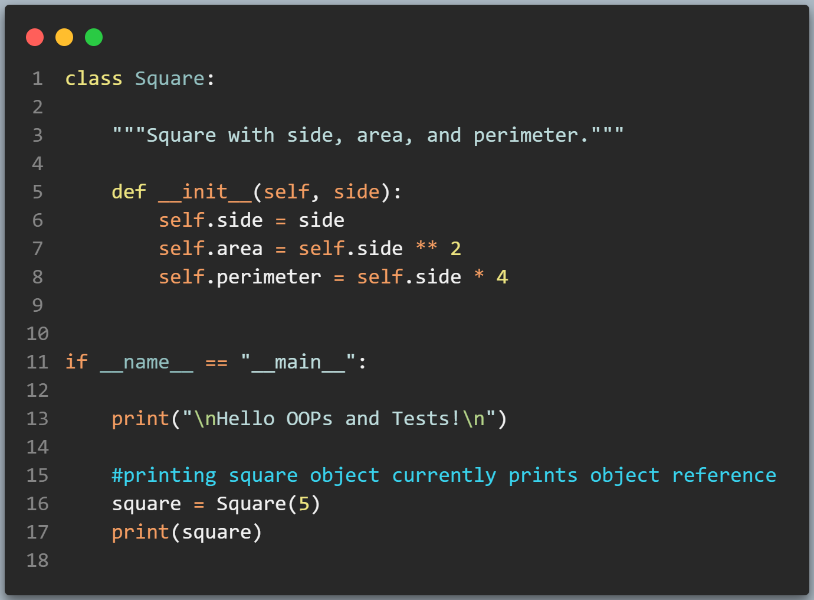Click the red close window dot
The image size is (814, 600).
[35, 37]
